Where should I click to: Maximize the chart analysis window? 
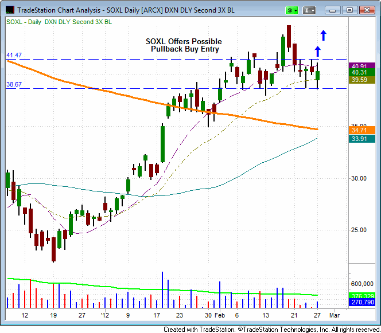click(349, 10)
